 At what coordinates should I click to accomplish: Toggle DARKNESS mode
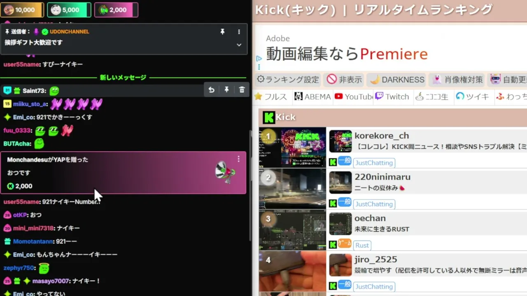(x=397, y=79)
